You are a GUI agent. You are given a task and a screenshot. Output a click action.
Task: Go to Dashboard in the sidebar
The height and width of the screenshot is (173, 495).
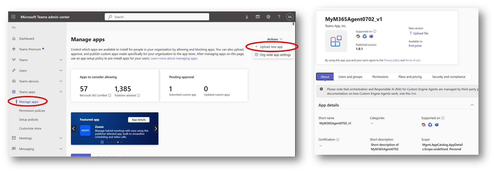26,39
